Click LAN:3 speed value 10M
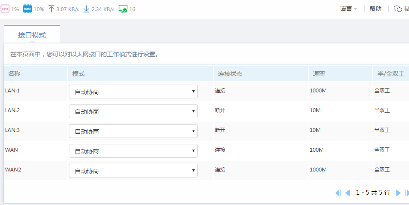 [315, 130]
